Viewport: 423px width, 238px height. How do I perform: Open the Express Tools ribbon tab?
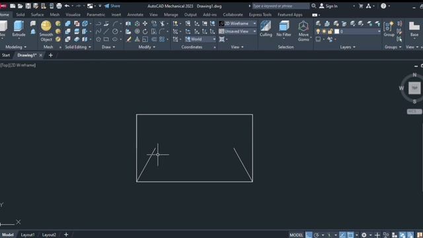260,15
